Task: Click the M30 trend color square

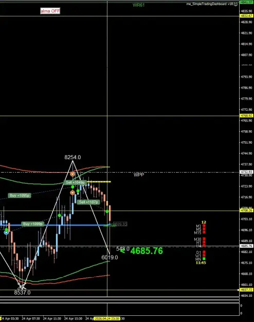Action: (x=204, y=239)
